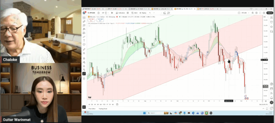The height and width of the screenshot is (123, 275).
Task: Select the crosshair cursor tool
Action: click(84, 17)
